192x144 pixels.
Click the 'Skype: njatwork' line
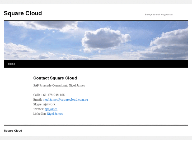[x=44, y=104]
